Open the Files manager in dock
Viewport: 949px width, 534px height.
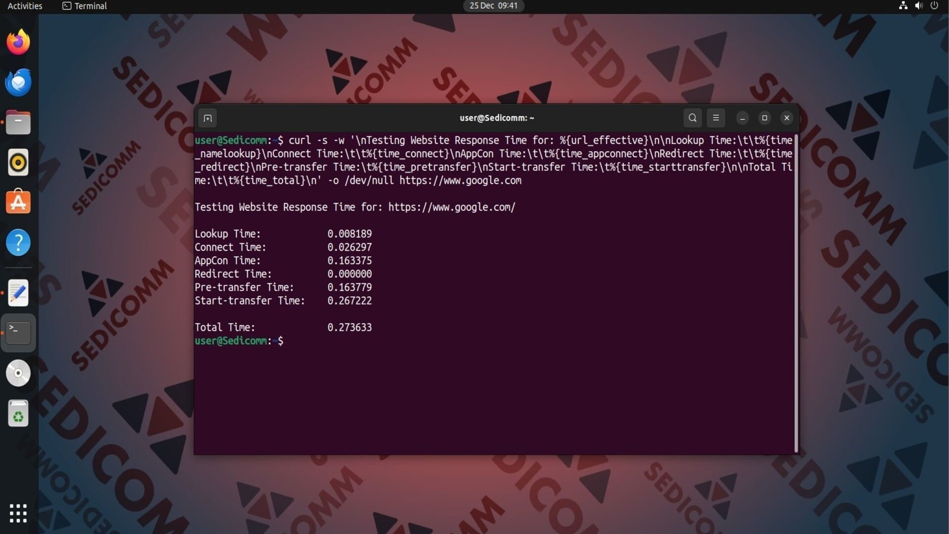18,122
